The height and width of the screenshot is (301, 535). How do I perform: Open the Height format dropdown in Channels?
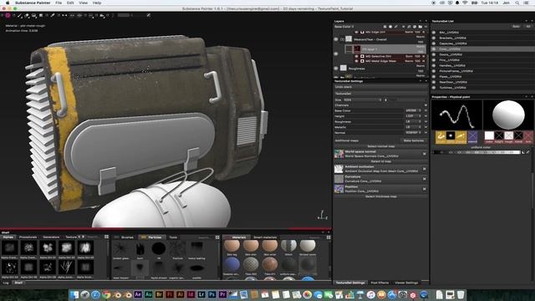click(x=412, y=116)
